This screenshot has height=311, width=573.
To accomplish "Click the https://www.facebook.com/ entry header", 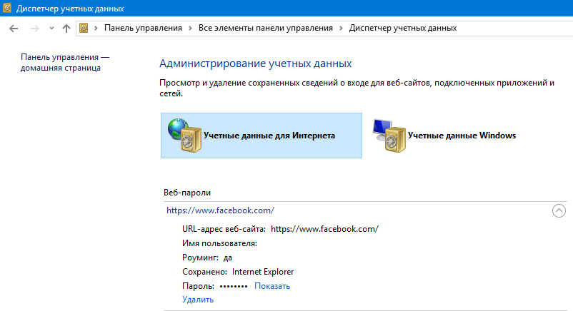I will point(220,210).
